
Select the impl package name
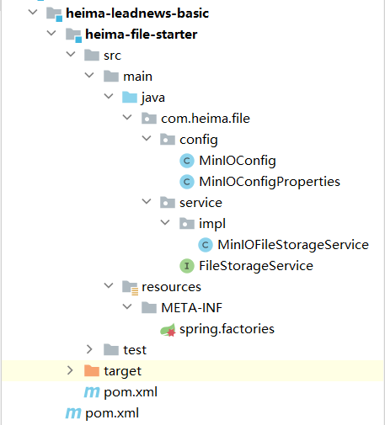tap(212, 225)
